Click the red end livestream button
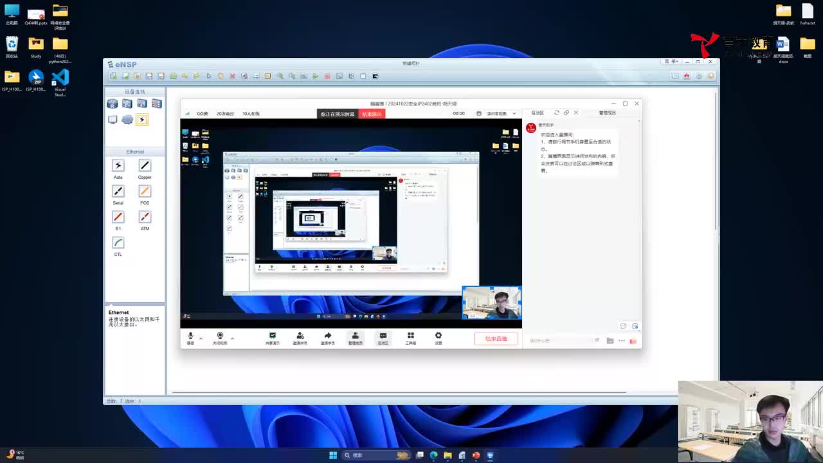The image size is (823, 463). [496, 339]
